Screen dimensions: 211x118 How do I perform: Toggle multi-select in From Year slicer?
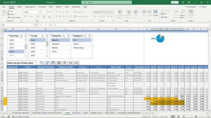click(21, 36)
